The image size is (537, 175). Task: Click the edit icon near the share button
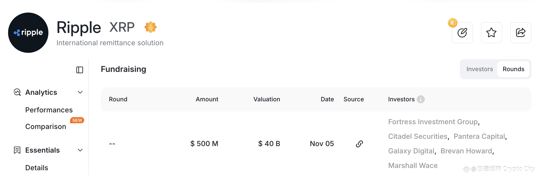coord(462,33)
